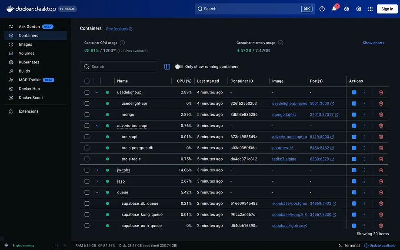This screenshot has height=250, width=400.
Task: Open the Learning center graduation cap icon
Action: [347, 9]
